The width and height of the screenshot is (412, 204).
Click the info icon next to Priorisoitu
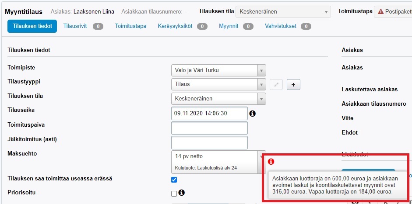pyautogui.click(x=181, y=193)
